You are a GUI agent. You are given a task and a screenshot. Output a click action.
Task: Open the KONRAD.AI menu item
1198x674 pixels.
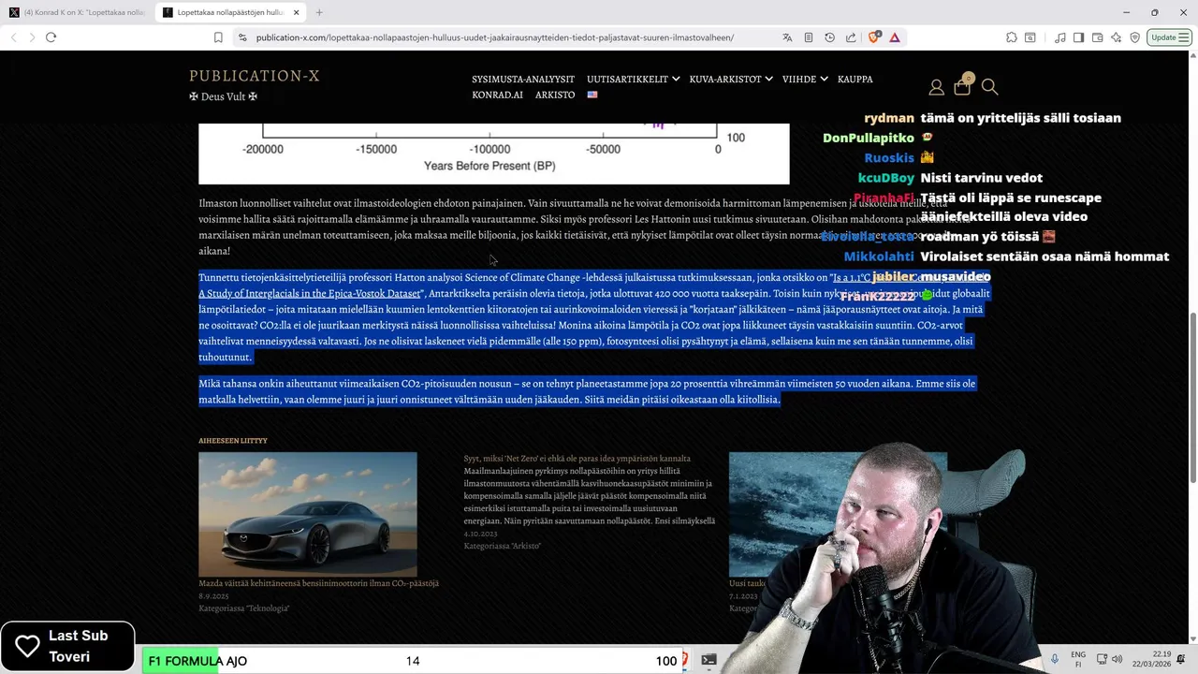[497, 95]
